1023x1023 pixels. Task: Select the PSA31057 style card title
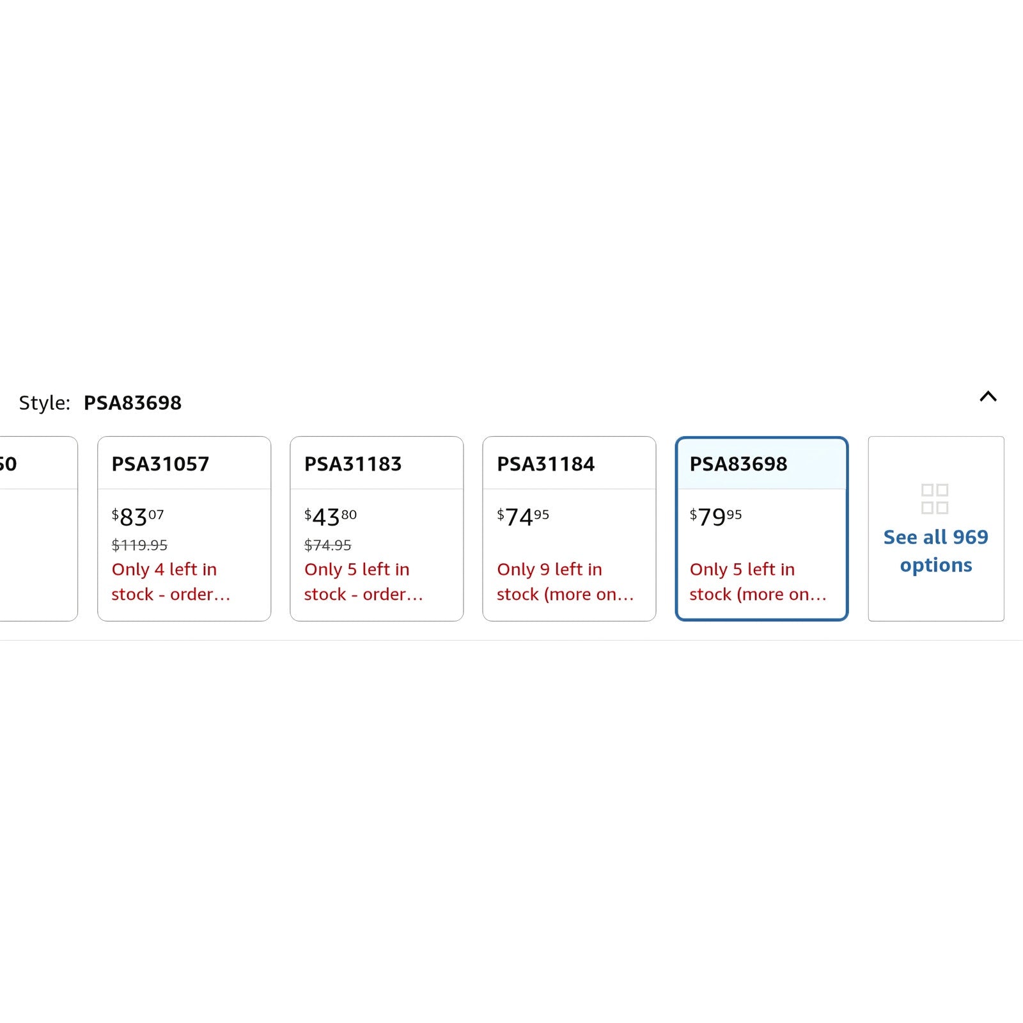160,464
